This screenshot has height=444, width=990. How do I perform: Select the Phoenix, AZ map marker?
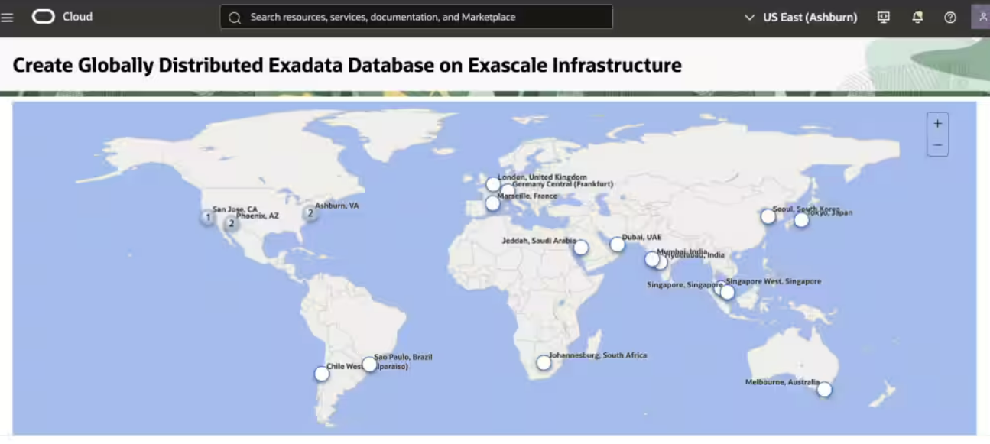click(x=231, y=224)
